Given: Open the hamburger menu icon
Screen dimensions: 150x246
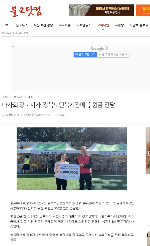Looking at the screenshot, I should (7, 25).
